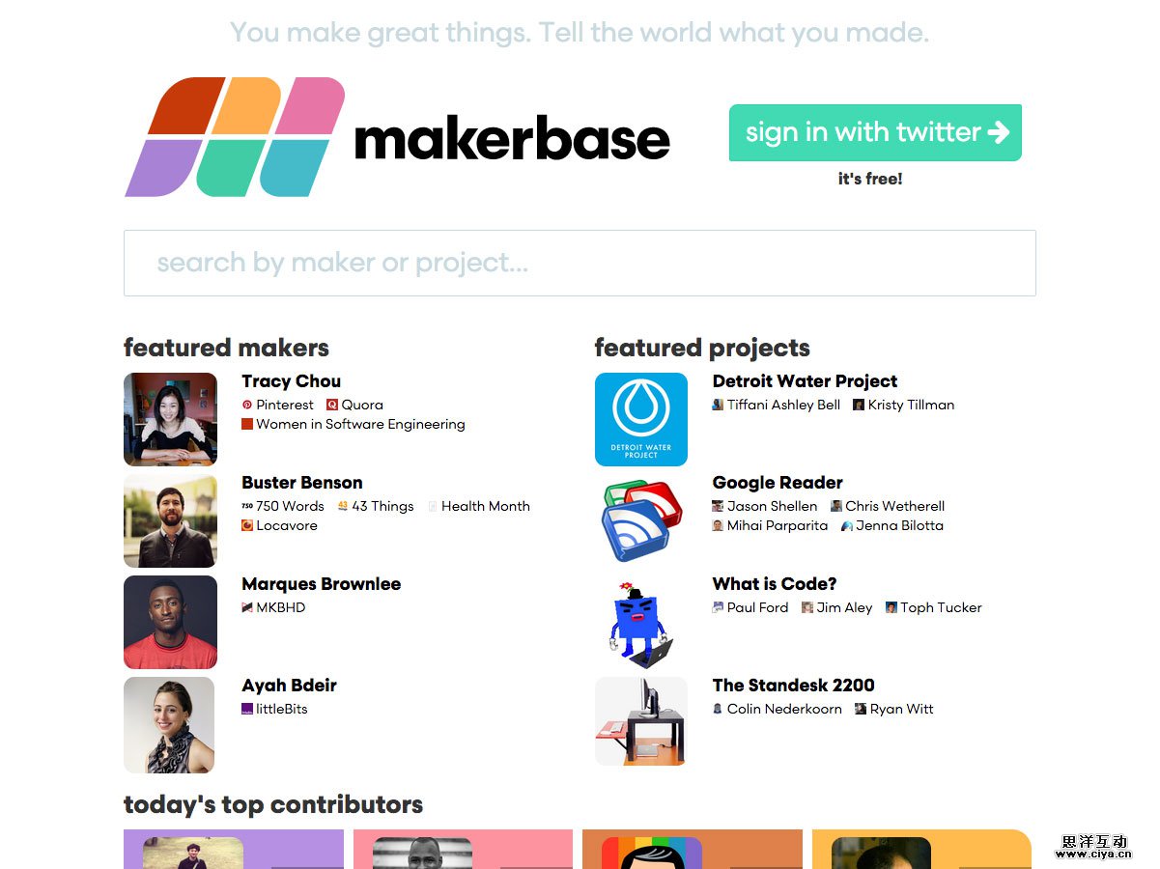Open Tracy Chou's maker profile
Screen dimensions: 1160x869
click(291, 380)
